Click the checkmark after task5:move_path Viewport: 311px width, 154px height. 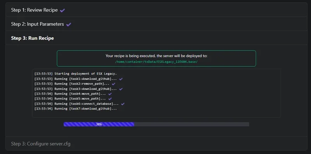click(110, 99)
